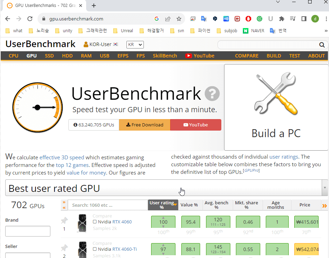Open the BUILD menu item

click(x=274, y=56)
